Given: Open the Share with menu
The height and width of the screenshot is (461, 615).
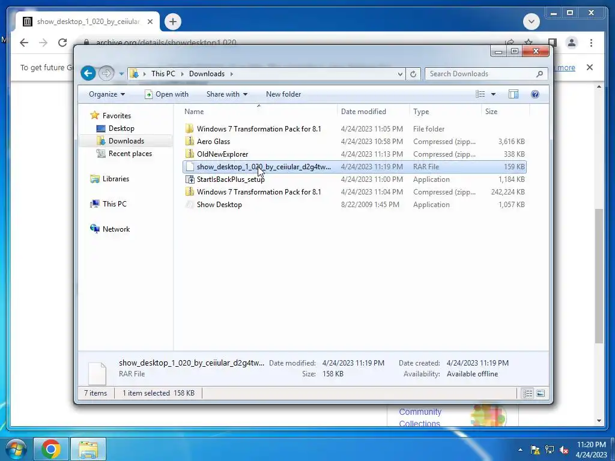Looking at the screenshot, I should point(226,94).
